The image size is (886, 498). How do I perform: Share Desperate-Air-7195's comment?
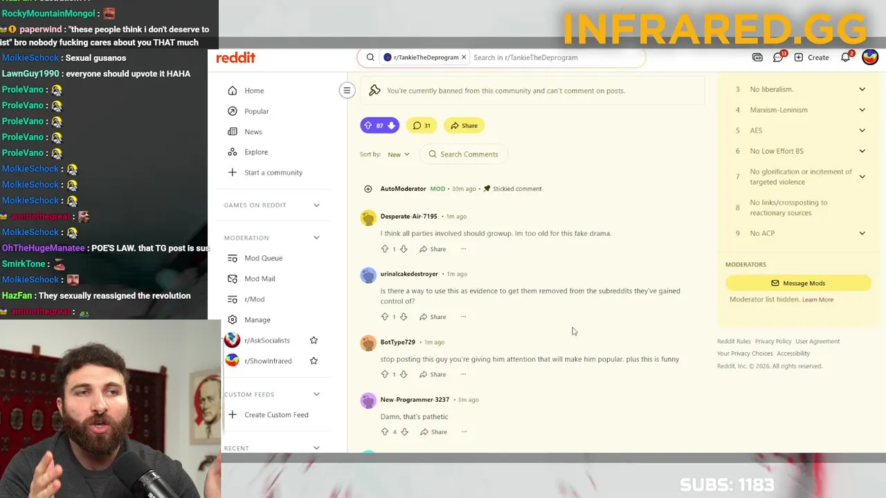pyautogui.click(x=433, y=249)
